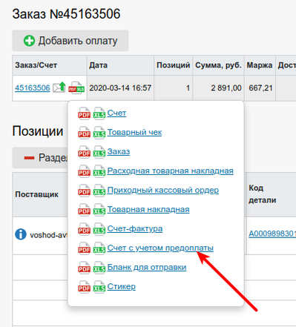
Task: Click the green plus icon in Добавить оплату
Action: (29, 41)
